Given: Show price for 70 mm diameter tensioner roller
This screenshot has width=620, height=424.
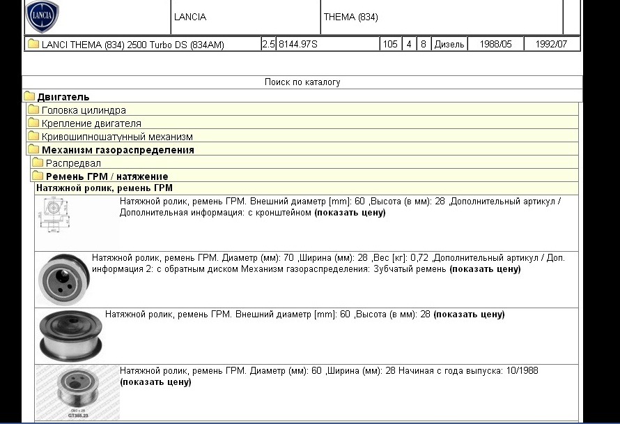Looking at the screenshot, I should tap(484, 269).
